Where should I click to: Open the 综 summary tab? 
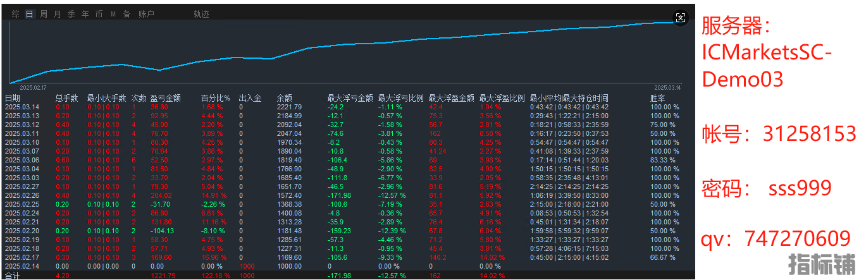coord(16,14)
